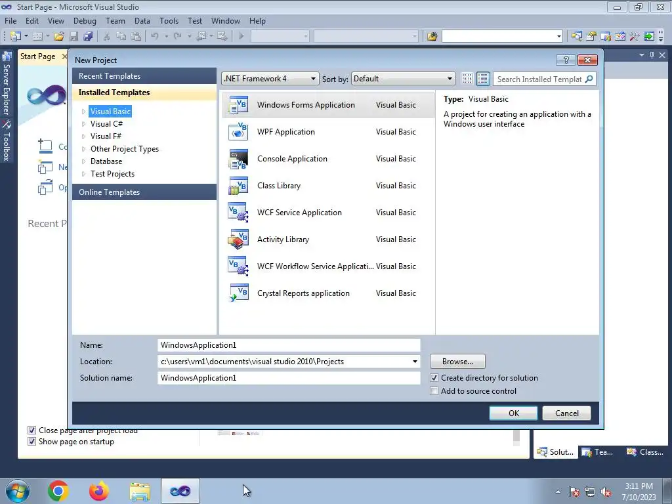Toggle Show page on startup checkbox

coord(31,442)
